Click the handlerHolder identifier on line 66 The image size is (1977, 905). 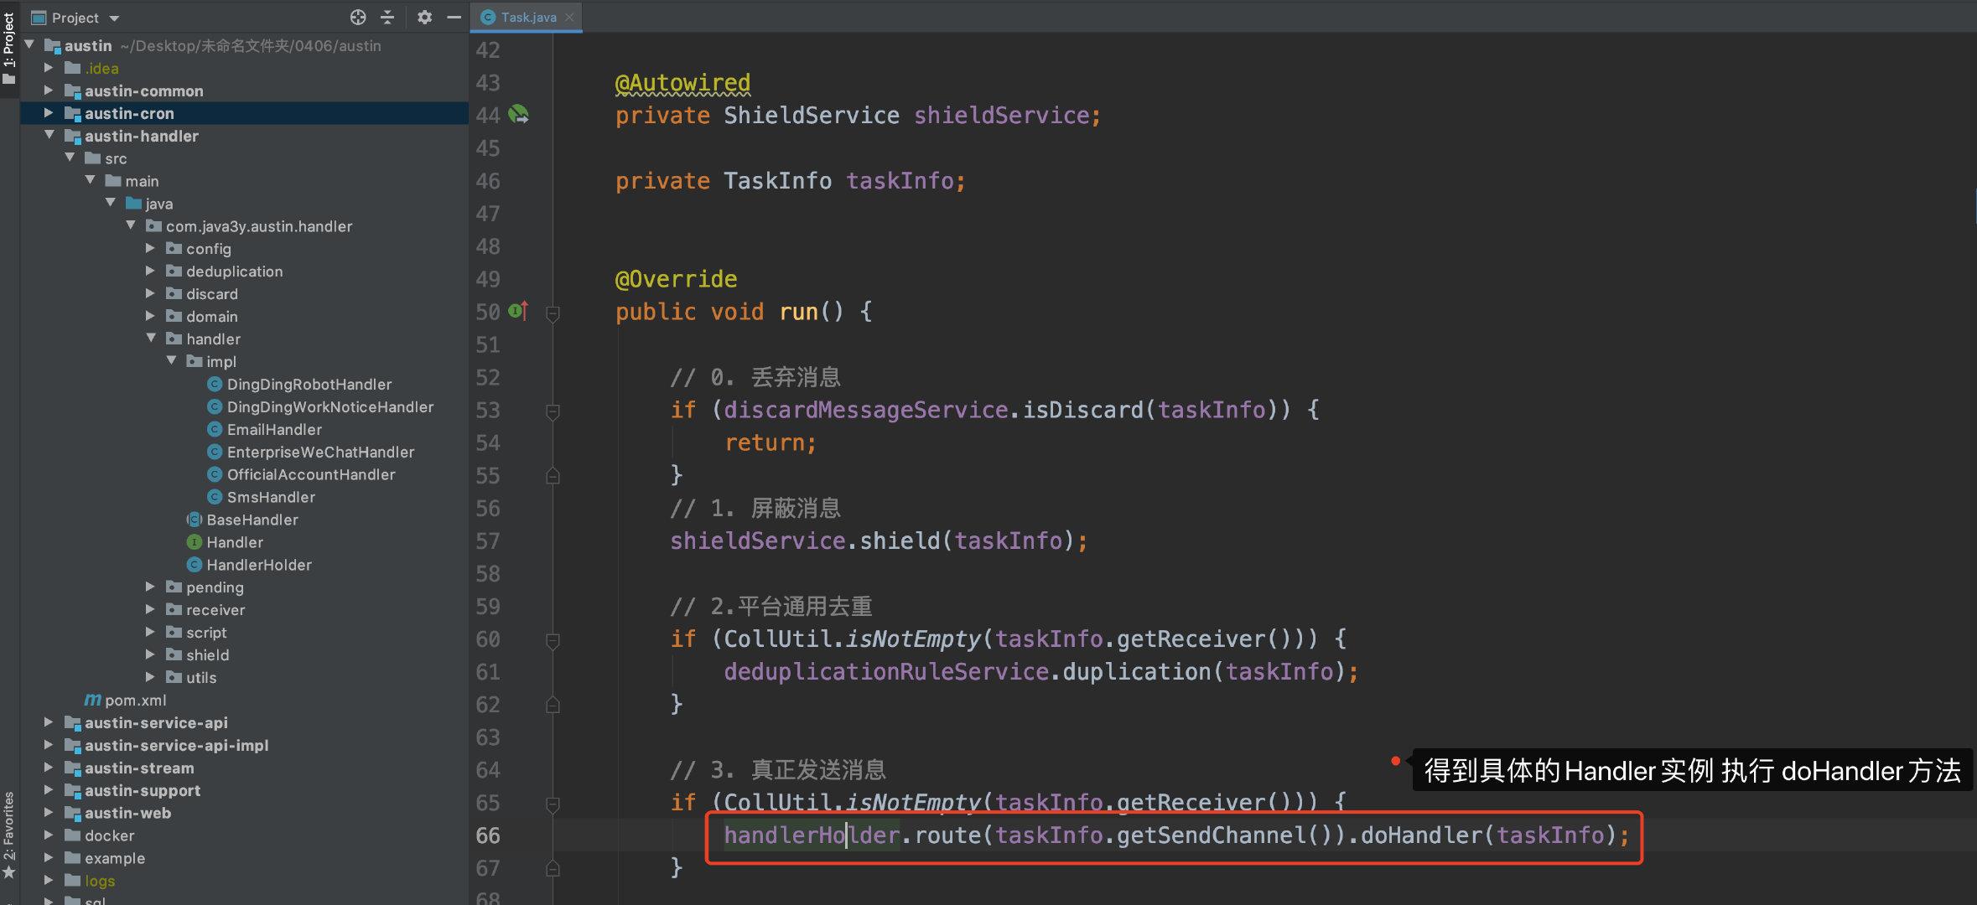click(x=810, y=835)
